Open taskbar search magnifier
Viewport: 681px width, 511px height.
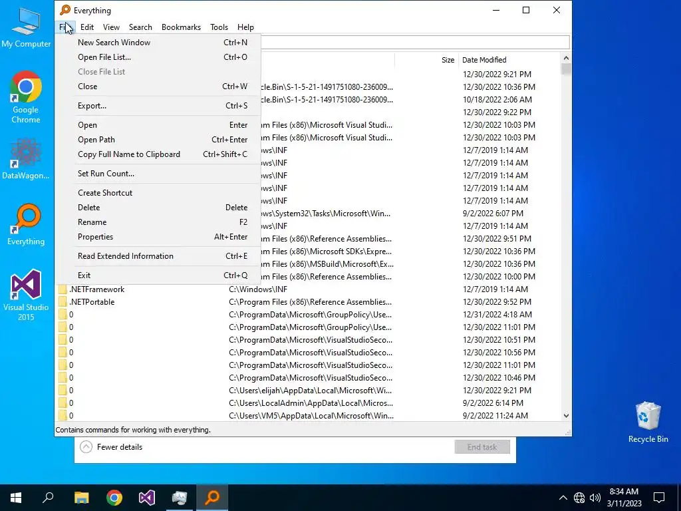pos(48,497)
